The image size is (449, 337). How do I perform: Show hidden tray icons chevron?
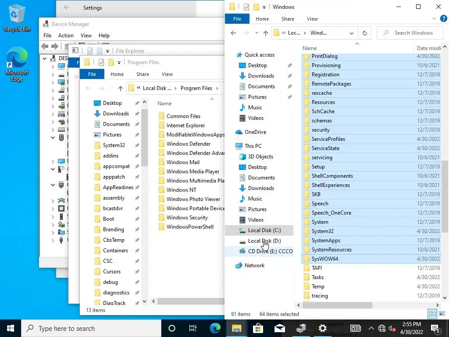(371, 328)
